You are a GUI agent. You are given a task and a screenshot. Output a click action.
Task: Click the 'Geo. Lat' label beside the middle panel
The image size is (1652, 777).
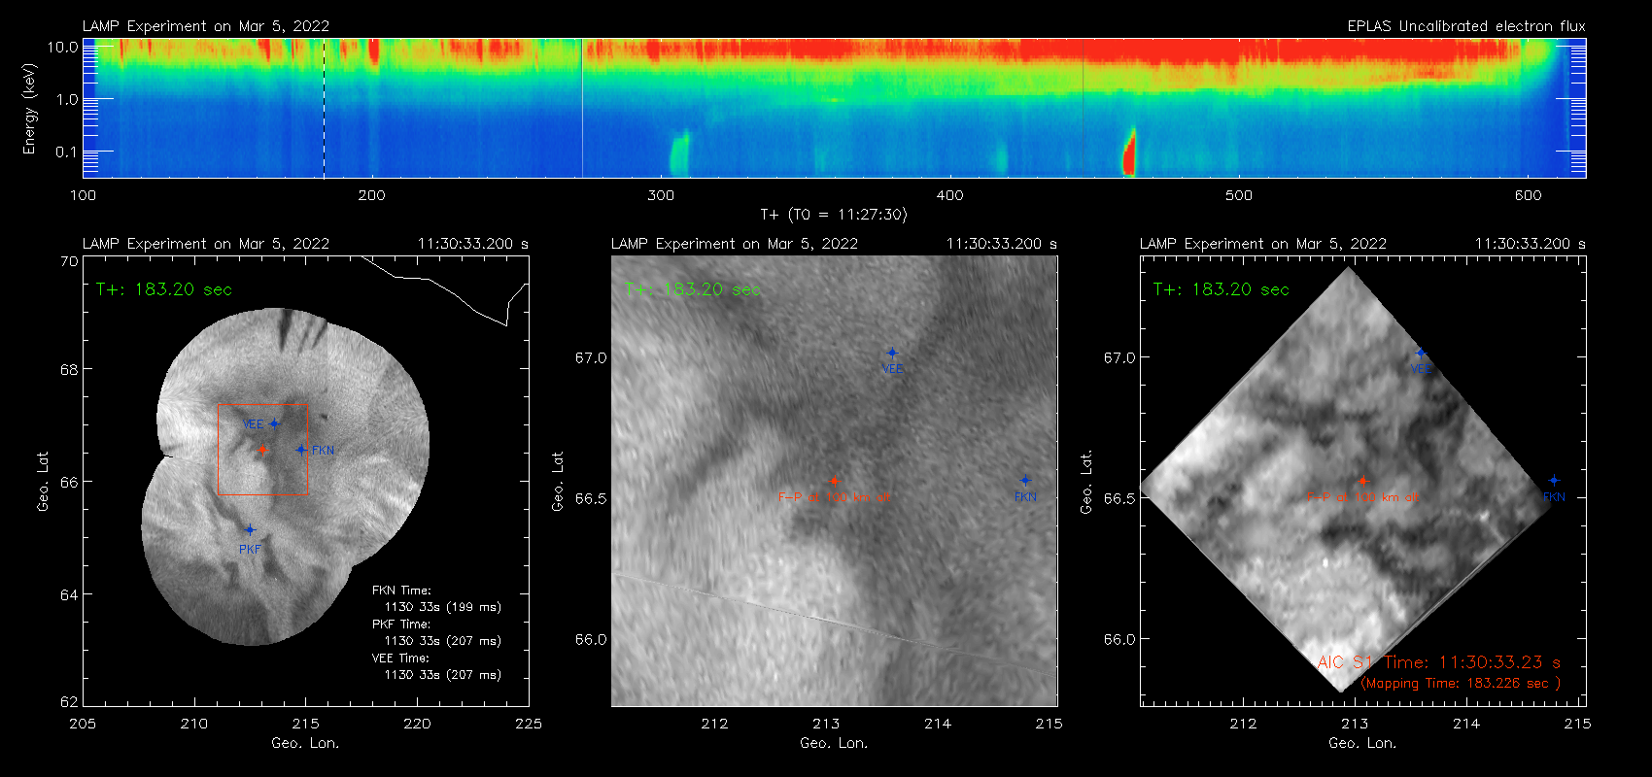(x=558, y=481)
